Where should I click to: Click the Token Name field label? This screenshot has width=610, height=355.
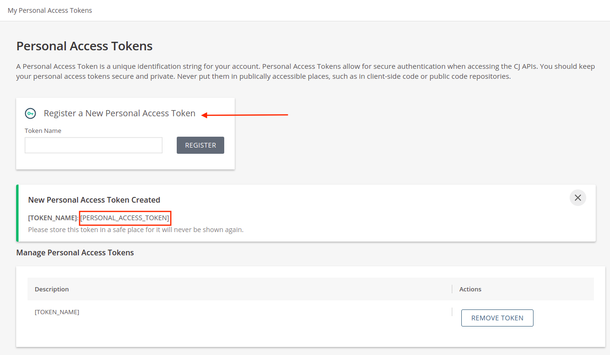point(43,131)
